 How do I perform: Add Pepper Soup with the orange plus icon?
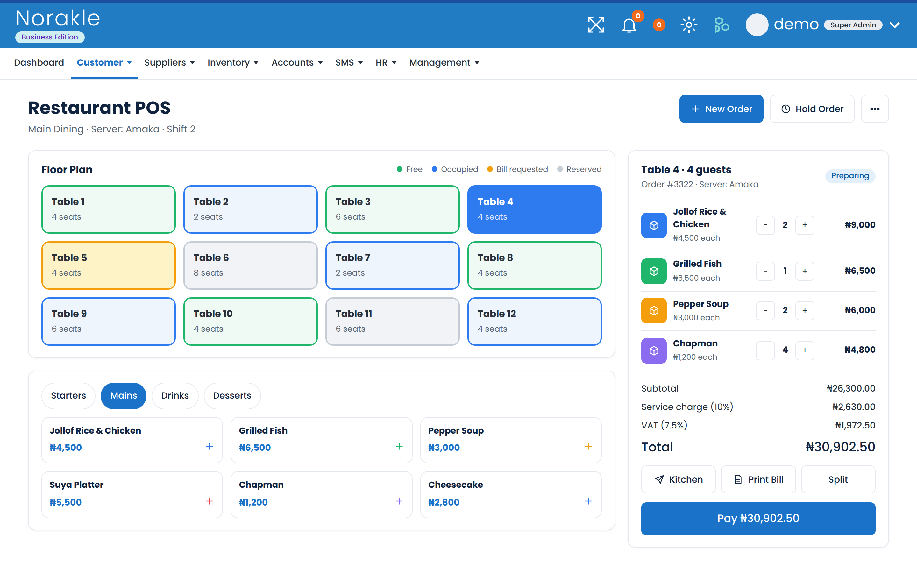[x=588, y=446]
